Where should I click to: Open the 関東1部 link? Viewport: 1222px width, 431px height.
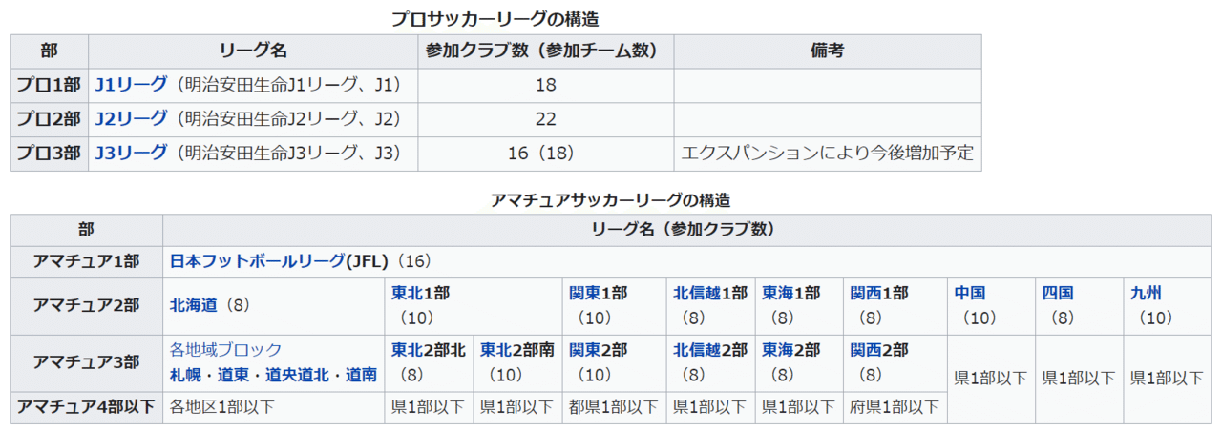(x=598, y=293)
